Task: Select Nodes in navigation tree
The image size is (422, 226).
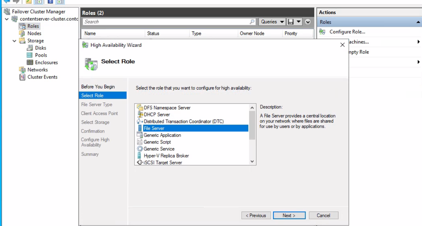Action: [x=34, y=33]
